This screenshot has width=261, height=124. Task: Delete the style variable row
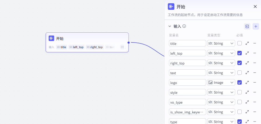(x=255, y=92)
